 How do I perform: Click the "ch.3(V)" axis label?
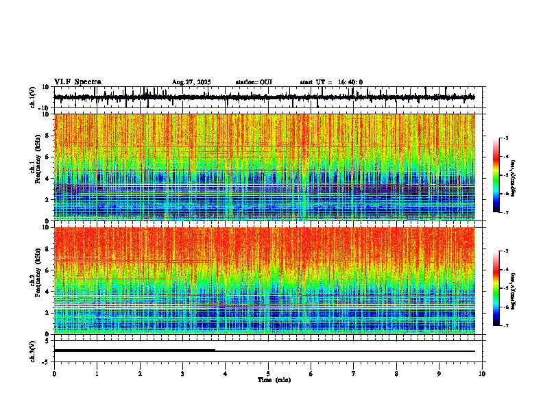click(x=32, y=351)
